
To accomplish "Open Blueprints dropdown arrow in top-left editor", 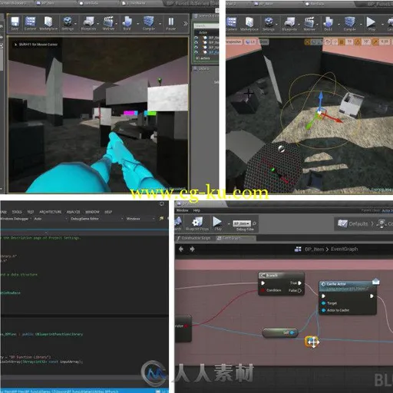I will click(x=98, y=24).
